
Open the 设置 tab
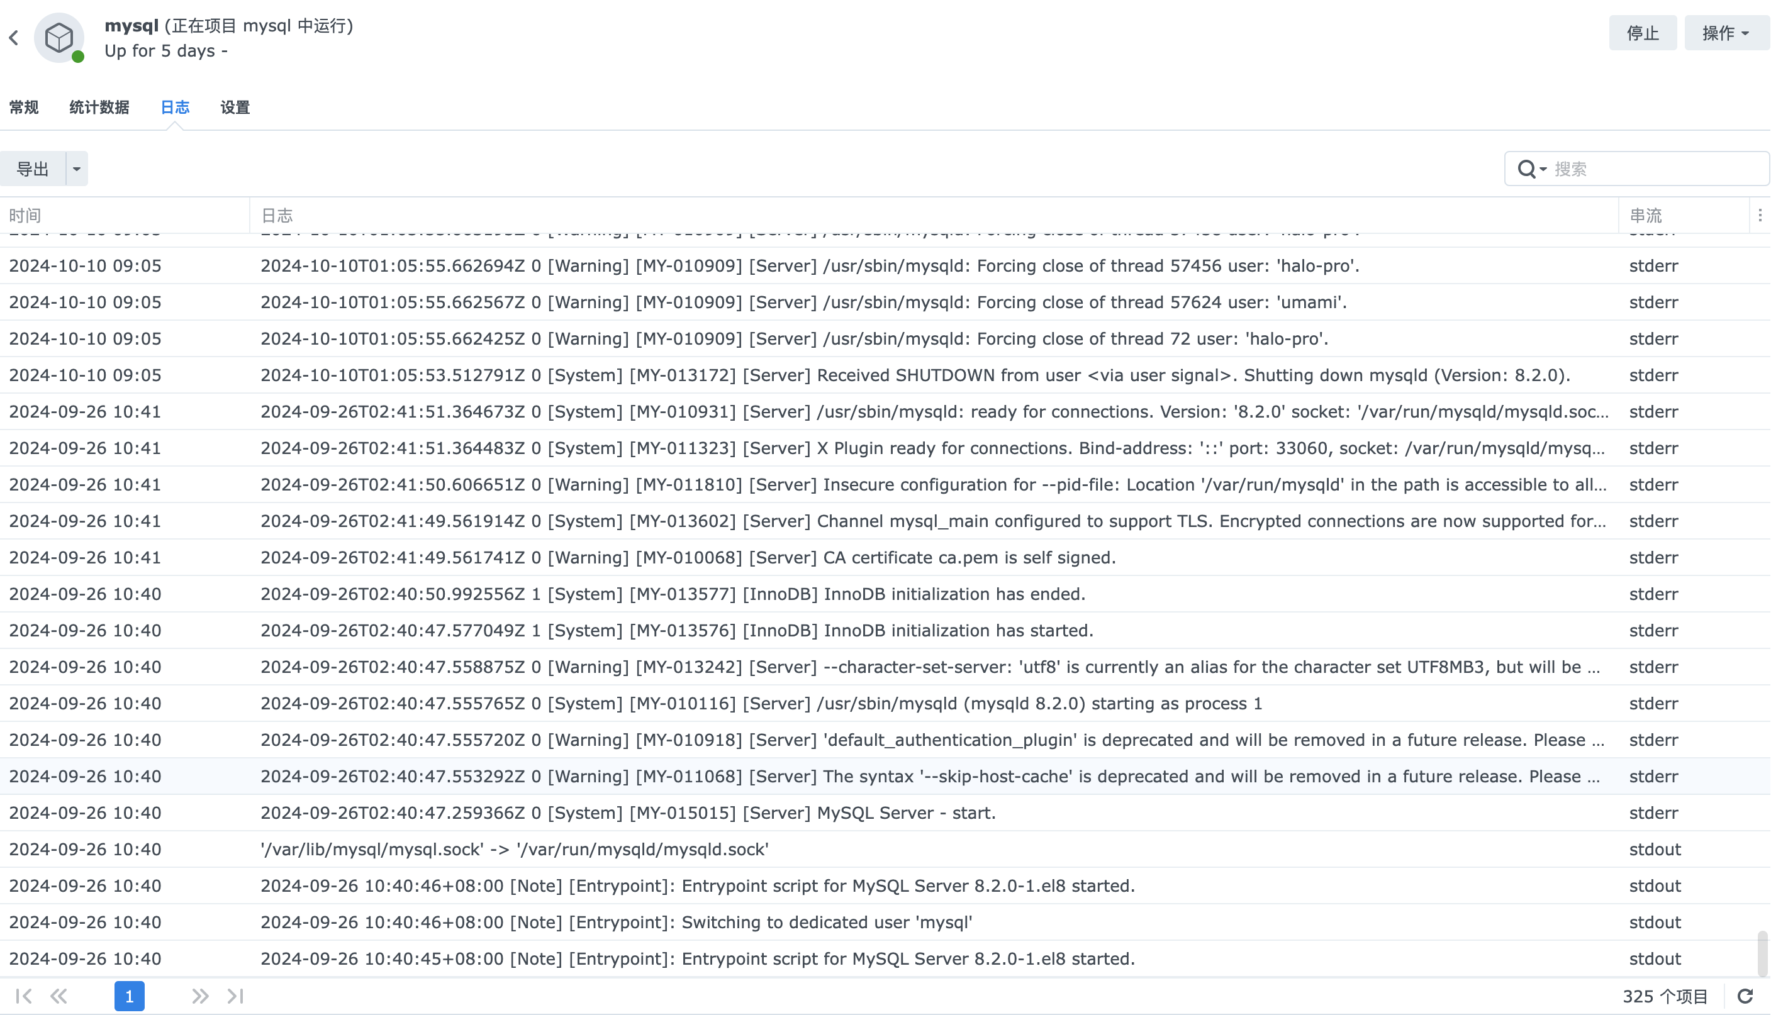click(235, 108)
